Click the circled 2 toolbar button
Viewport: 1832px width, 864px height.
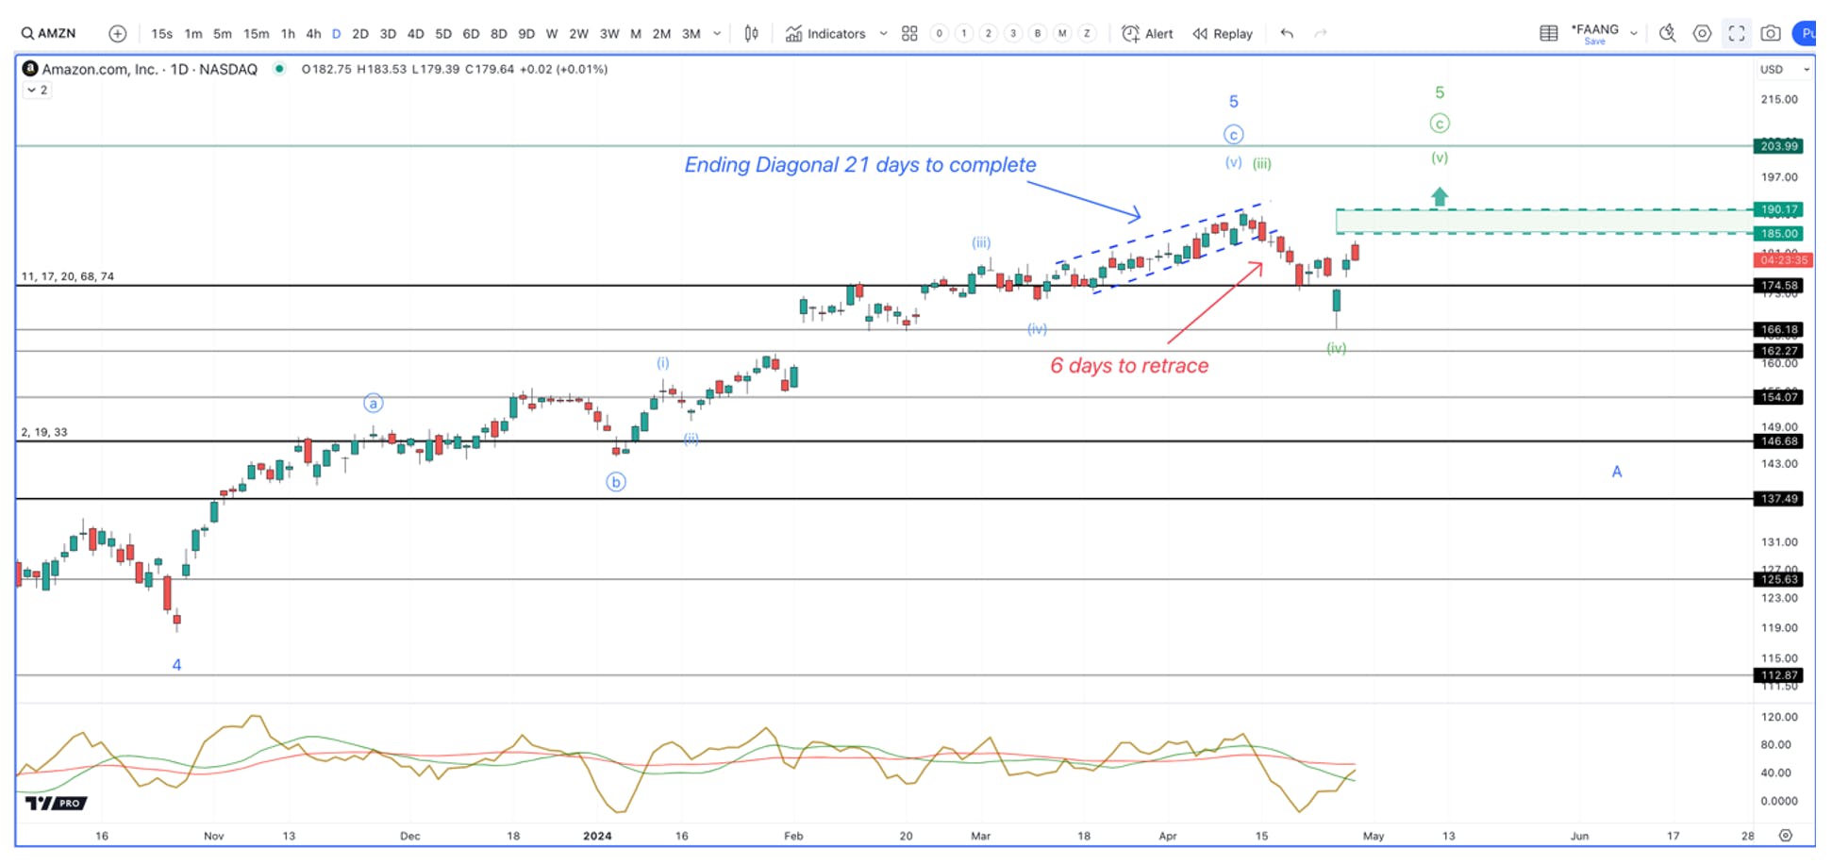click(x=989, y=34)
